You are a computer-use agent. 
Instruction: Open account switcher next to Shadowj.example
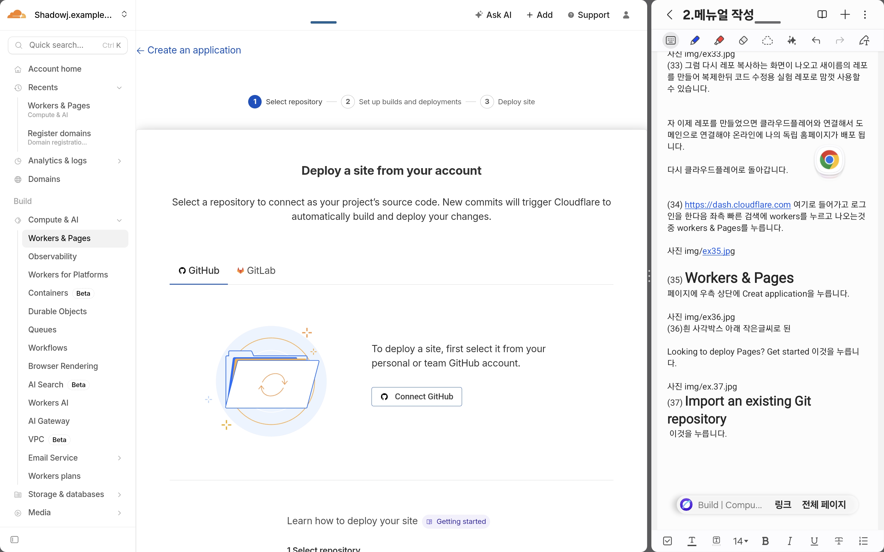[x=124, y=14]
